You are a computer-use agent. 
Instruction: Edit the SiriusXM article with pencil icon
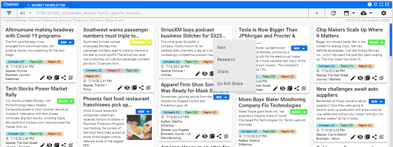click(198, 74)
